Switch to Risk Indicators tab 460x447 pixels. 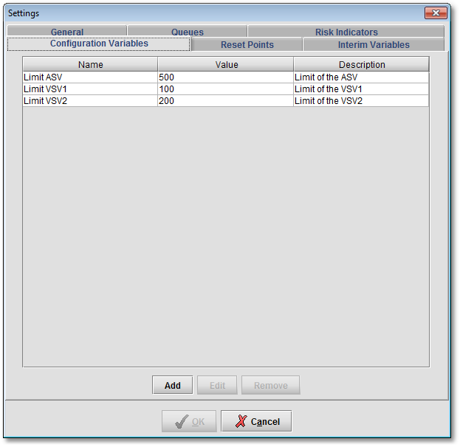point(346,32)
